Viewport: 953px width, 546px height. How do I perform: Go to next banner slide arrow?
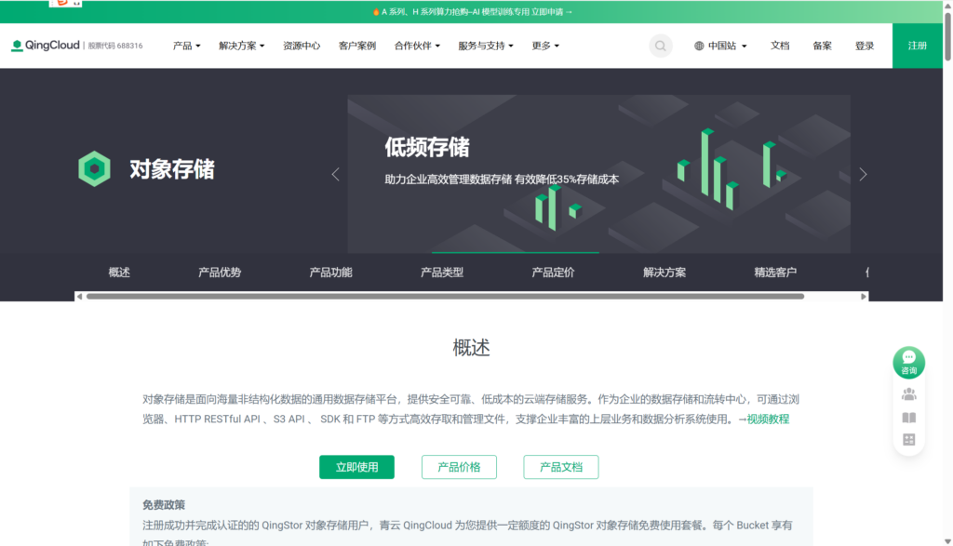click(863, 174)
